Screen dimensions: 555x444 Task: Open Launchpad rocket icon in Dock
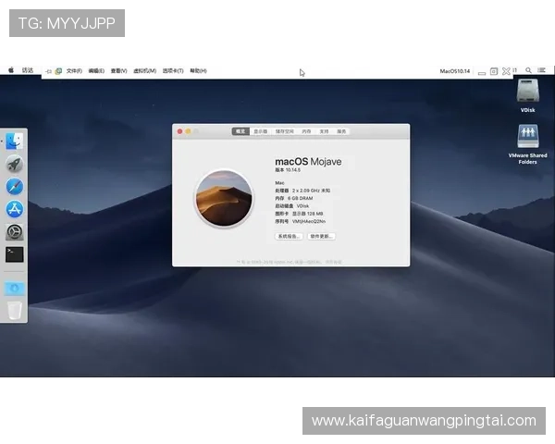click(x=15, y=164)
